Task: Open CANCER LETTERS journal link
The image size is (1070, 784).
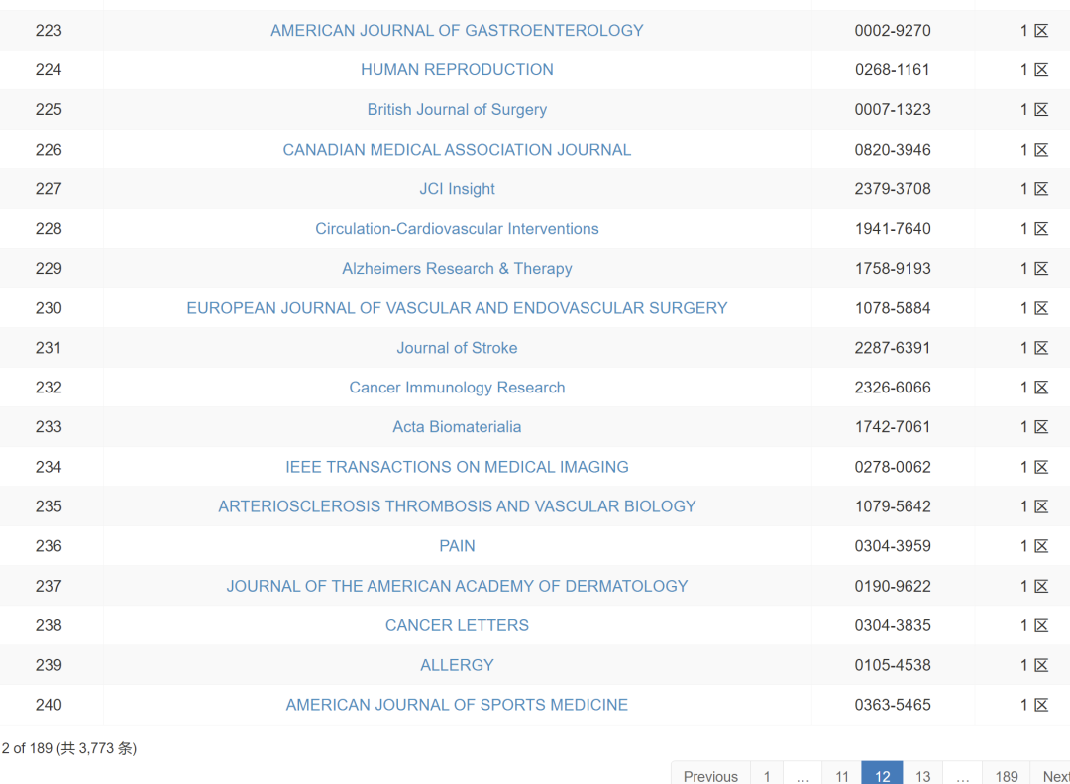Action: click(457, 624)
